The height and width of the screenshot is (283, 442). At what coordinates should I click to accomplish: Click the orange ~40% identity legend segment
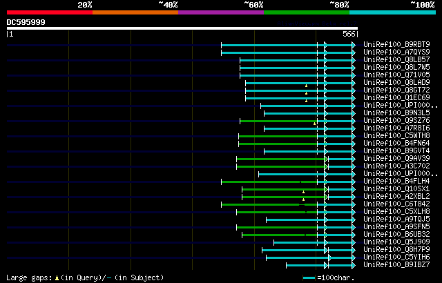135,12
